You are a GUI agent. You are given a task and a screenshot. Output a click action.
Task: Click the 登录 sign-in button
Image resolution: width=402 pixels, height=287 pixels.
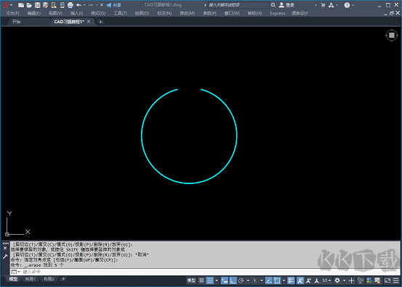[x=286, y=5]
